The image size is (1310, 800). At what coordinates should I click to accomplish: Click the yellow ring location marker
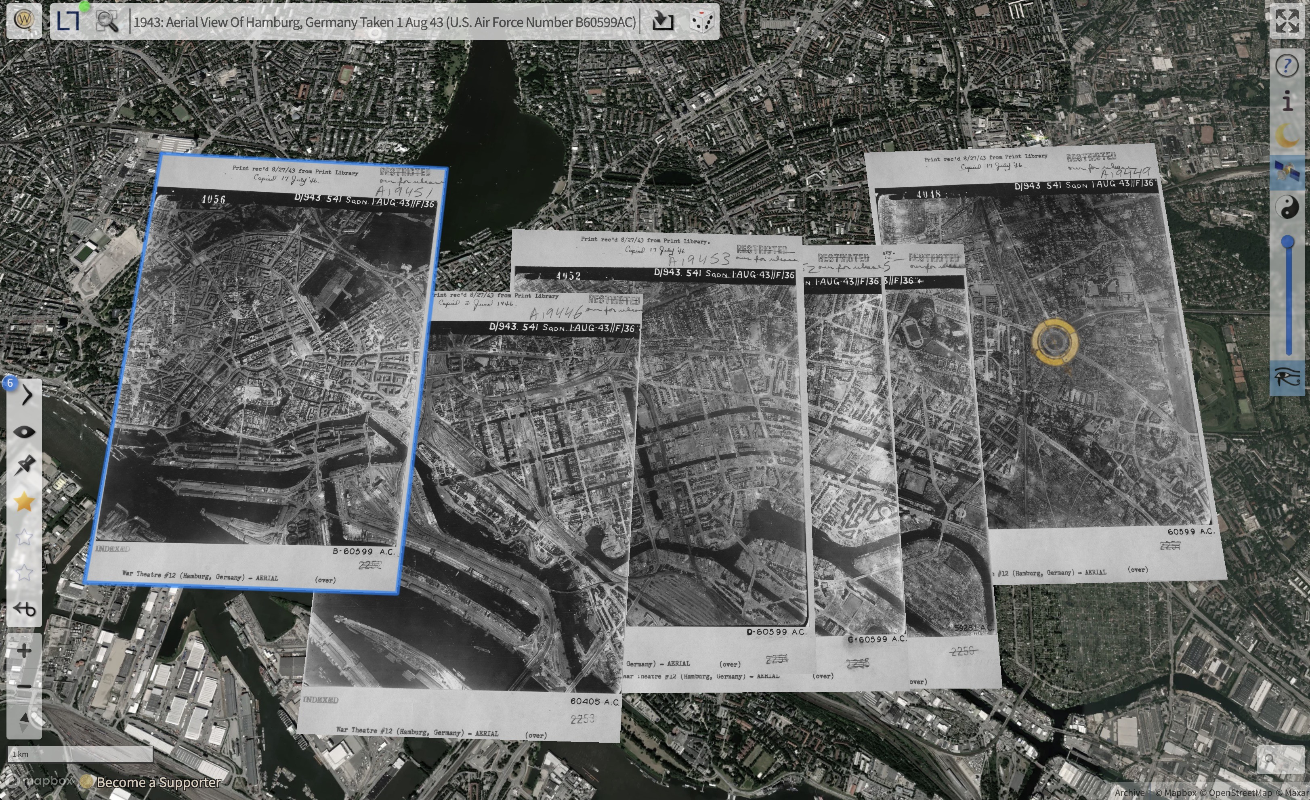tap(1055, 342)
